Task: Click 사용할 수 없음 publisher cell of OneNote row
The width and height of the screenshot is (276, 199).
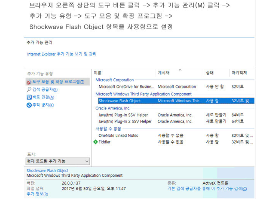Action: [170, 135]
